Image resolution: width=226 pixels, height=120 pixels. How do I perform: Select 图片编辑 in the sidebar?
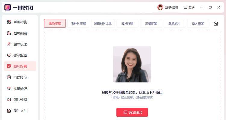[20, 33]
